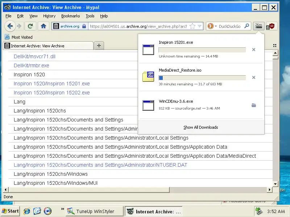Click Show All Downloads
Image resolution: width=290 pixels, height=217 pixels.
pyautogui.click(x=201, y=127)
